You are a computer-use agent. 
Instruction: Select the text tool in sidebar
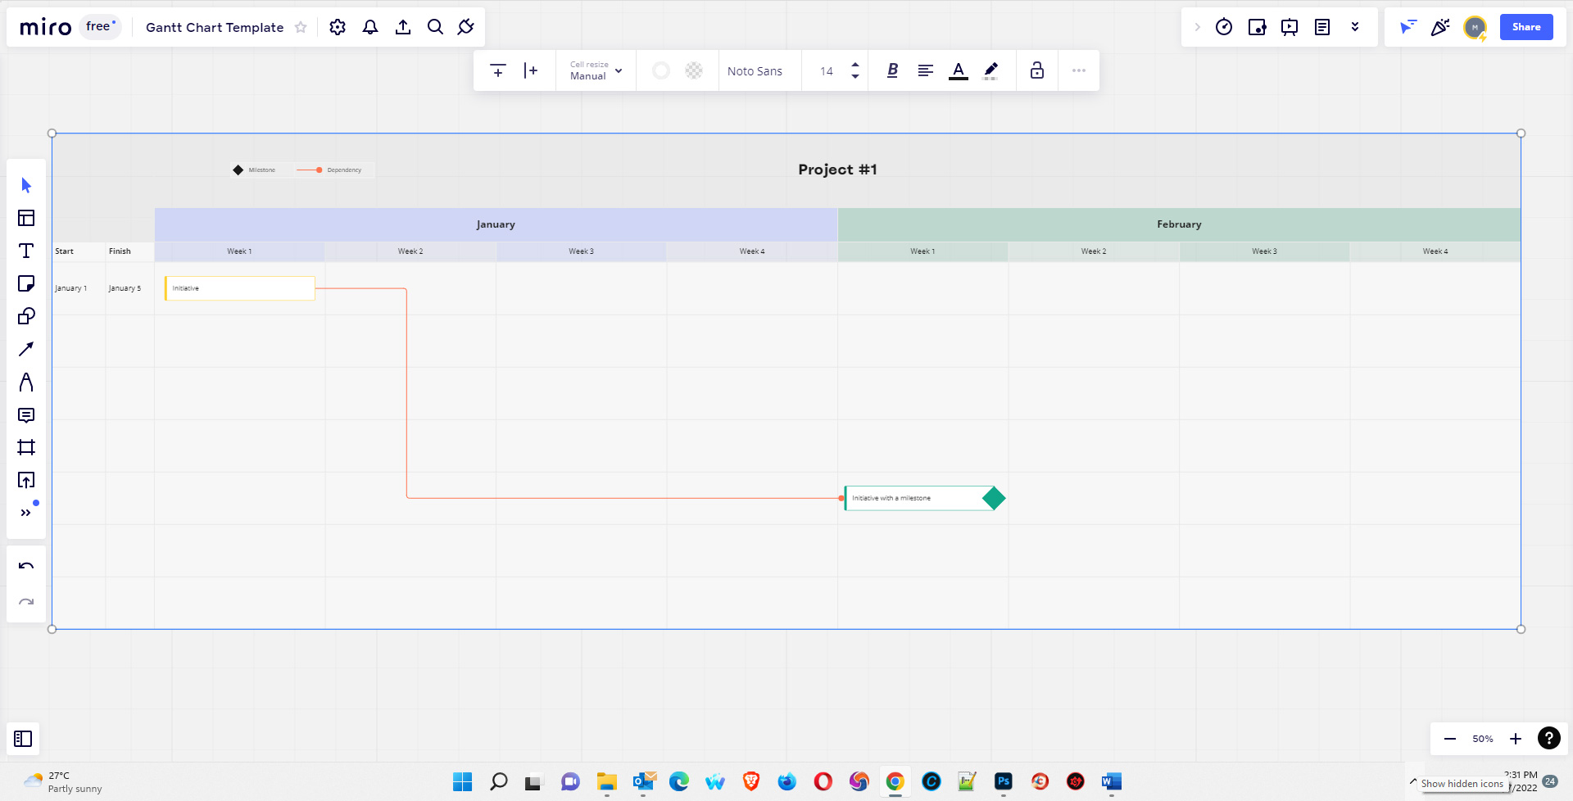26,251
